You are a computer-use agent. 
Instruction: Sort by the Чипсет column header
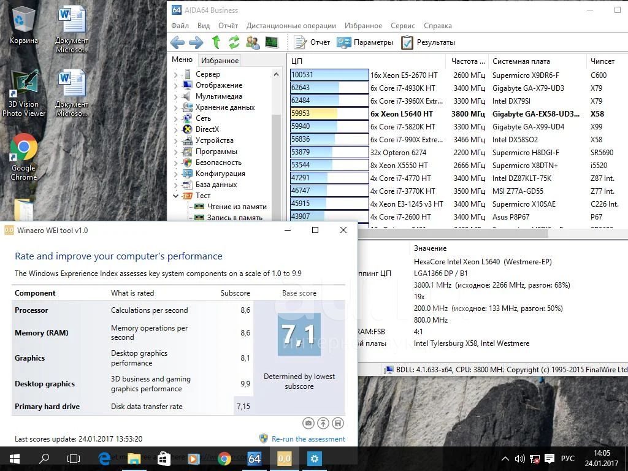tap(607, 61)
